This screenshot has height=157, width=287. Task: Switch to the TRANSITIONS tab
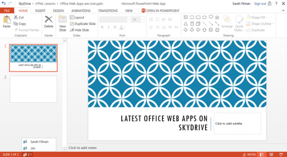click(x=108, y=11)
